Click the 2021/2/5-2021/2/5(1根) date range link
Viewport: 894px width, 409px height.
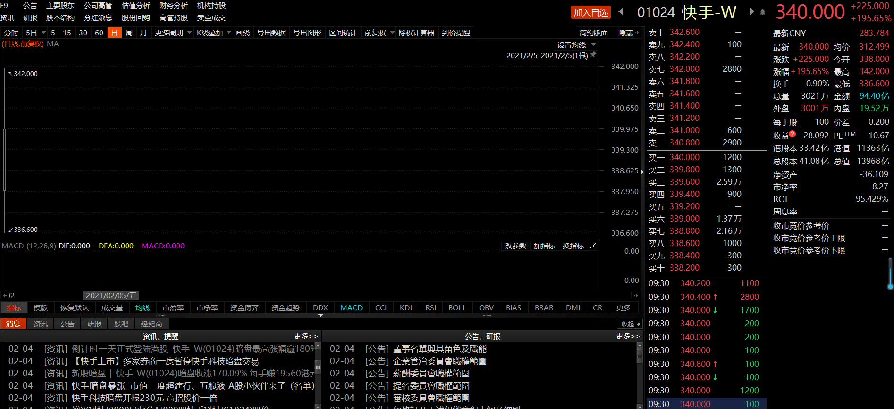(x=547, y=56)
